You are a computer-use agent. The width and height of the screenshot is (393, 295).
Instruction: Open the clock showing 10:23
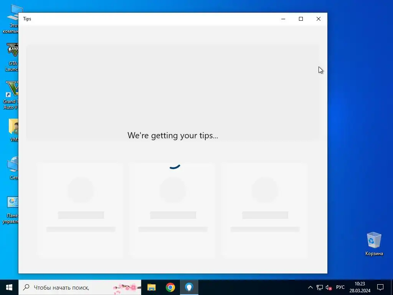(360, 287)
